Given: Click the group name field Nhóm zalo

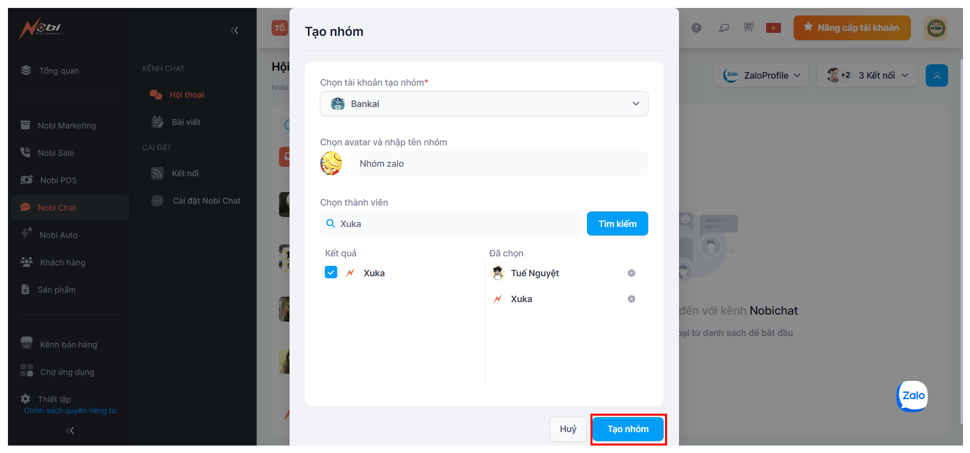Looking at the screenshot, I should tap(500, 163).
